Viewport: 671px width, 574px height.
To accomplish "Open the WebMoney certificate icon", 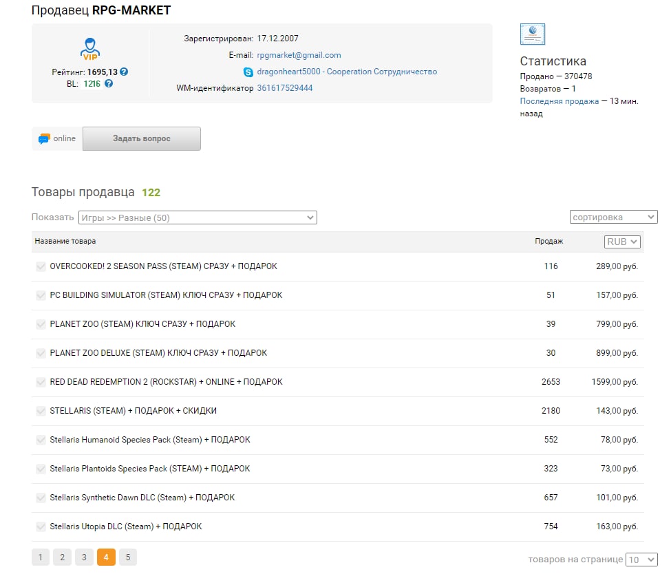I will [x=533, y=34].
